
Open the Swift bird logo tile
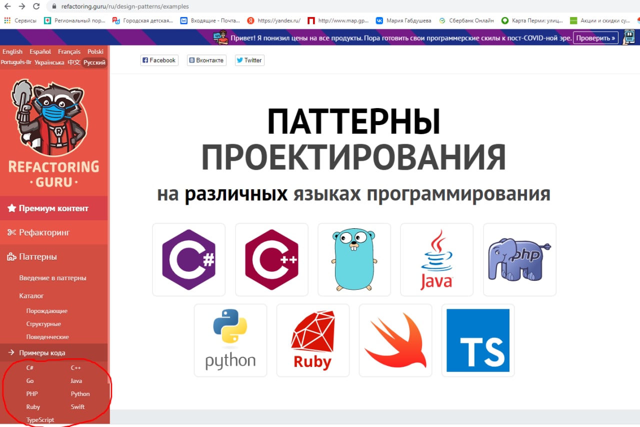[395, 340]
